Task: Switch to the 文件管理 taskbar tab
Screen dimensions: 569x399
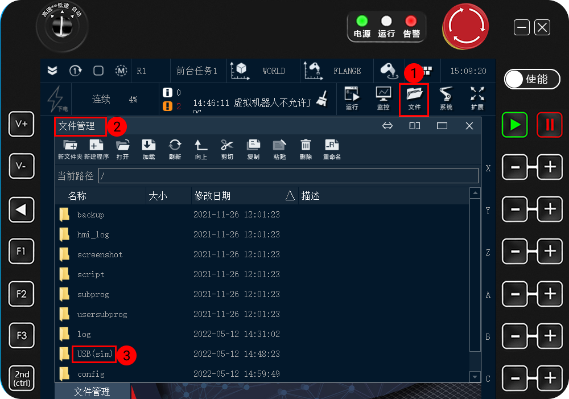Action: coord(93,392)
